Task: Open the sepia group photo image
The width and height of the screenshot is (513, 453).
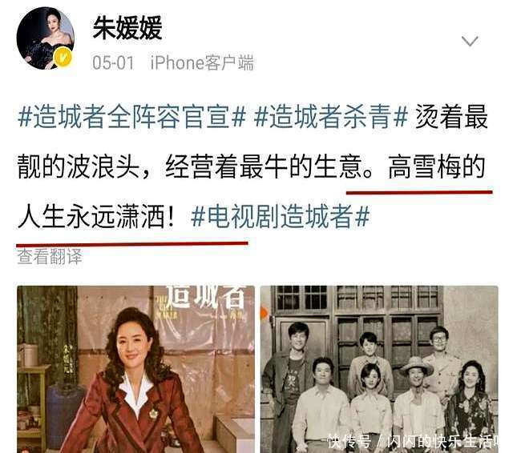Action: 379,369
